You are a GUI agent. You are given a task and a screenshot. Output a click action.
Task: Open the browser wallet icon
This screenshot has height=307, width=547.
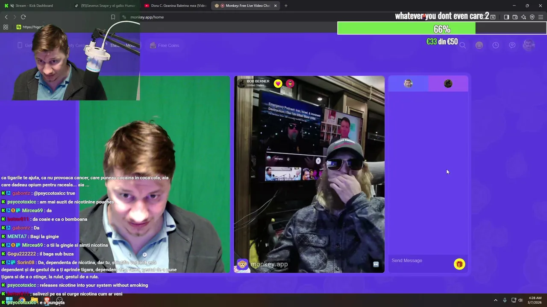pyautogui.click(x=515, y=17)
